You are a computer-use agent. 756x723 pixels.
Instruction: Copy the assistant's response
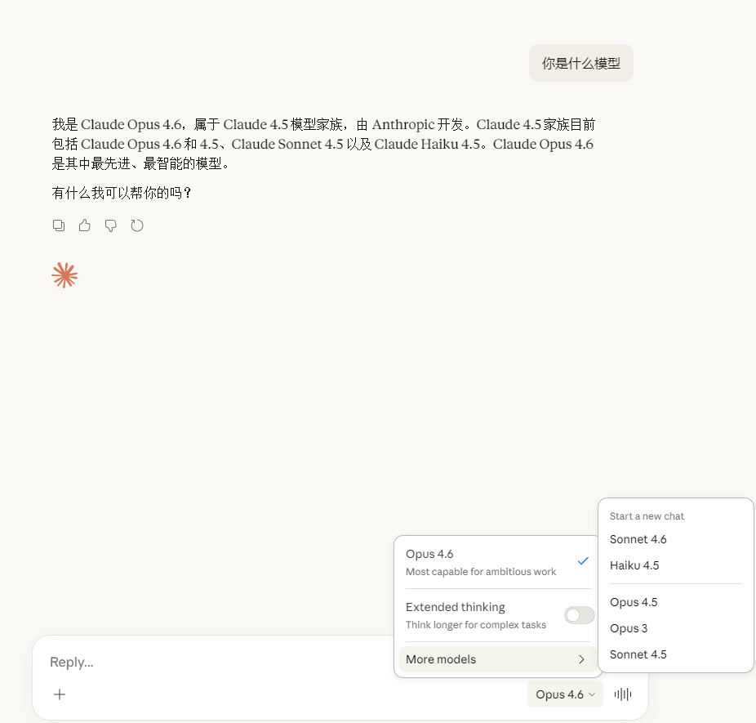tap(58, 225)
